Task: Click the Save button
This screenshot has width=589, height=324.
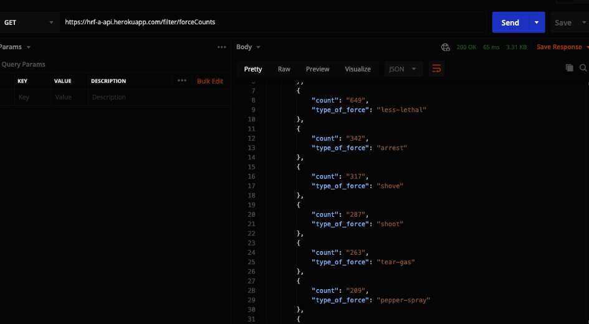Action: 563,22
